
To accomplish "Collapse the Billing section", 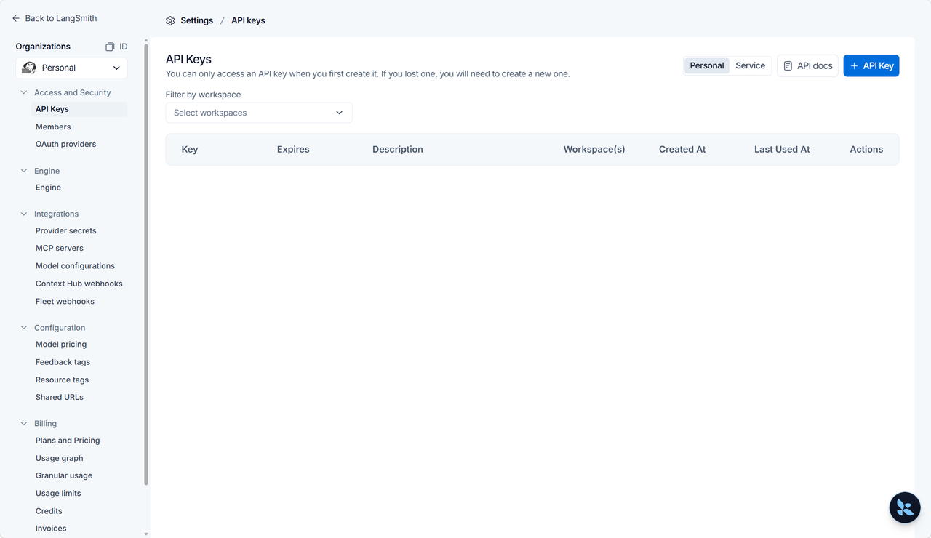I will [24, 423].
